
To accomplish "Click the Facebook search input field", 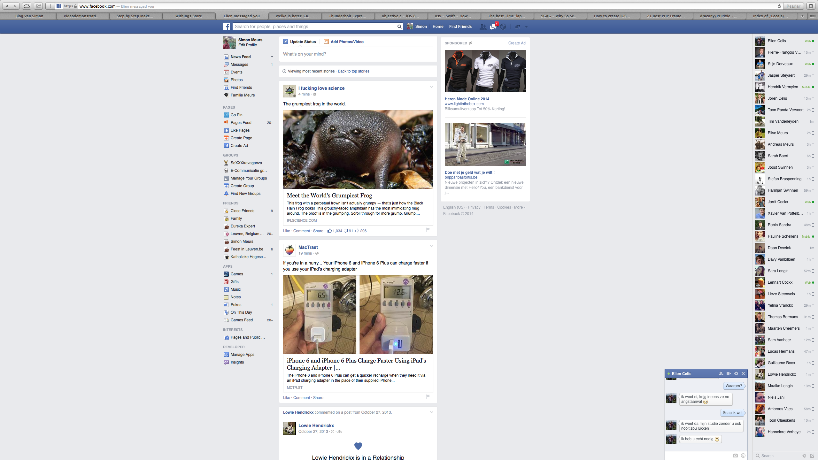I will (315, 27).
